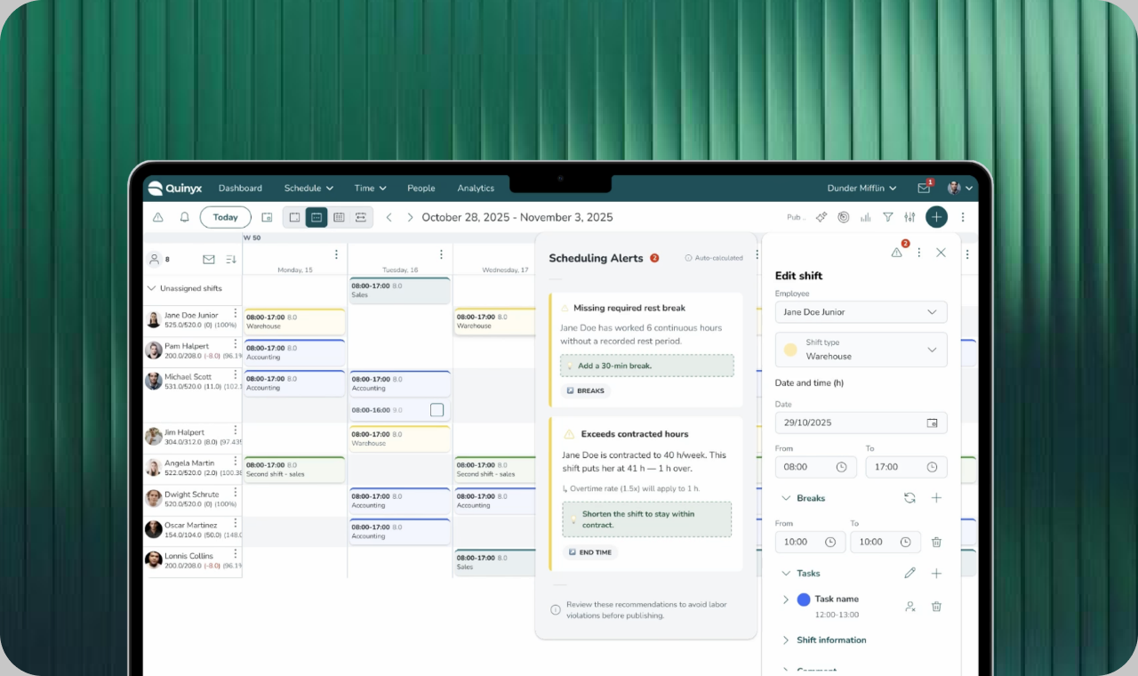The image size is (1138, 676).
Task: Click the From time field 08:00
Action: 815,467
